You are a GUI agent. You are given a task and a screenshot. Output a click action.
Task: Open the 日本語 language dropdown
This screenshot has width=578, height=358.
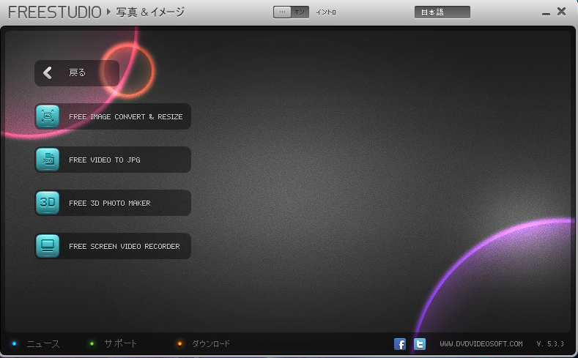(x=442, y=12)
